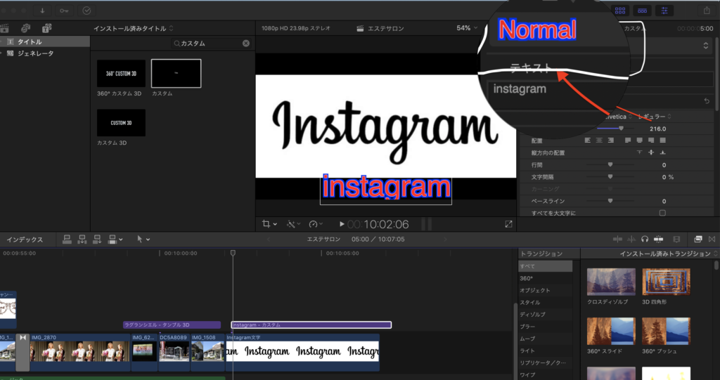Open the crop tool popup in viewer

[x=269, y=224]
